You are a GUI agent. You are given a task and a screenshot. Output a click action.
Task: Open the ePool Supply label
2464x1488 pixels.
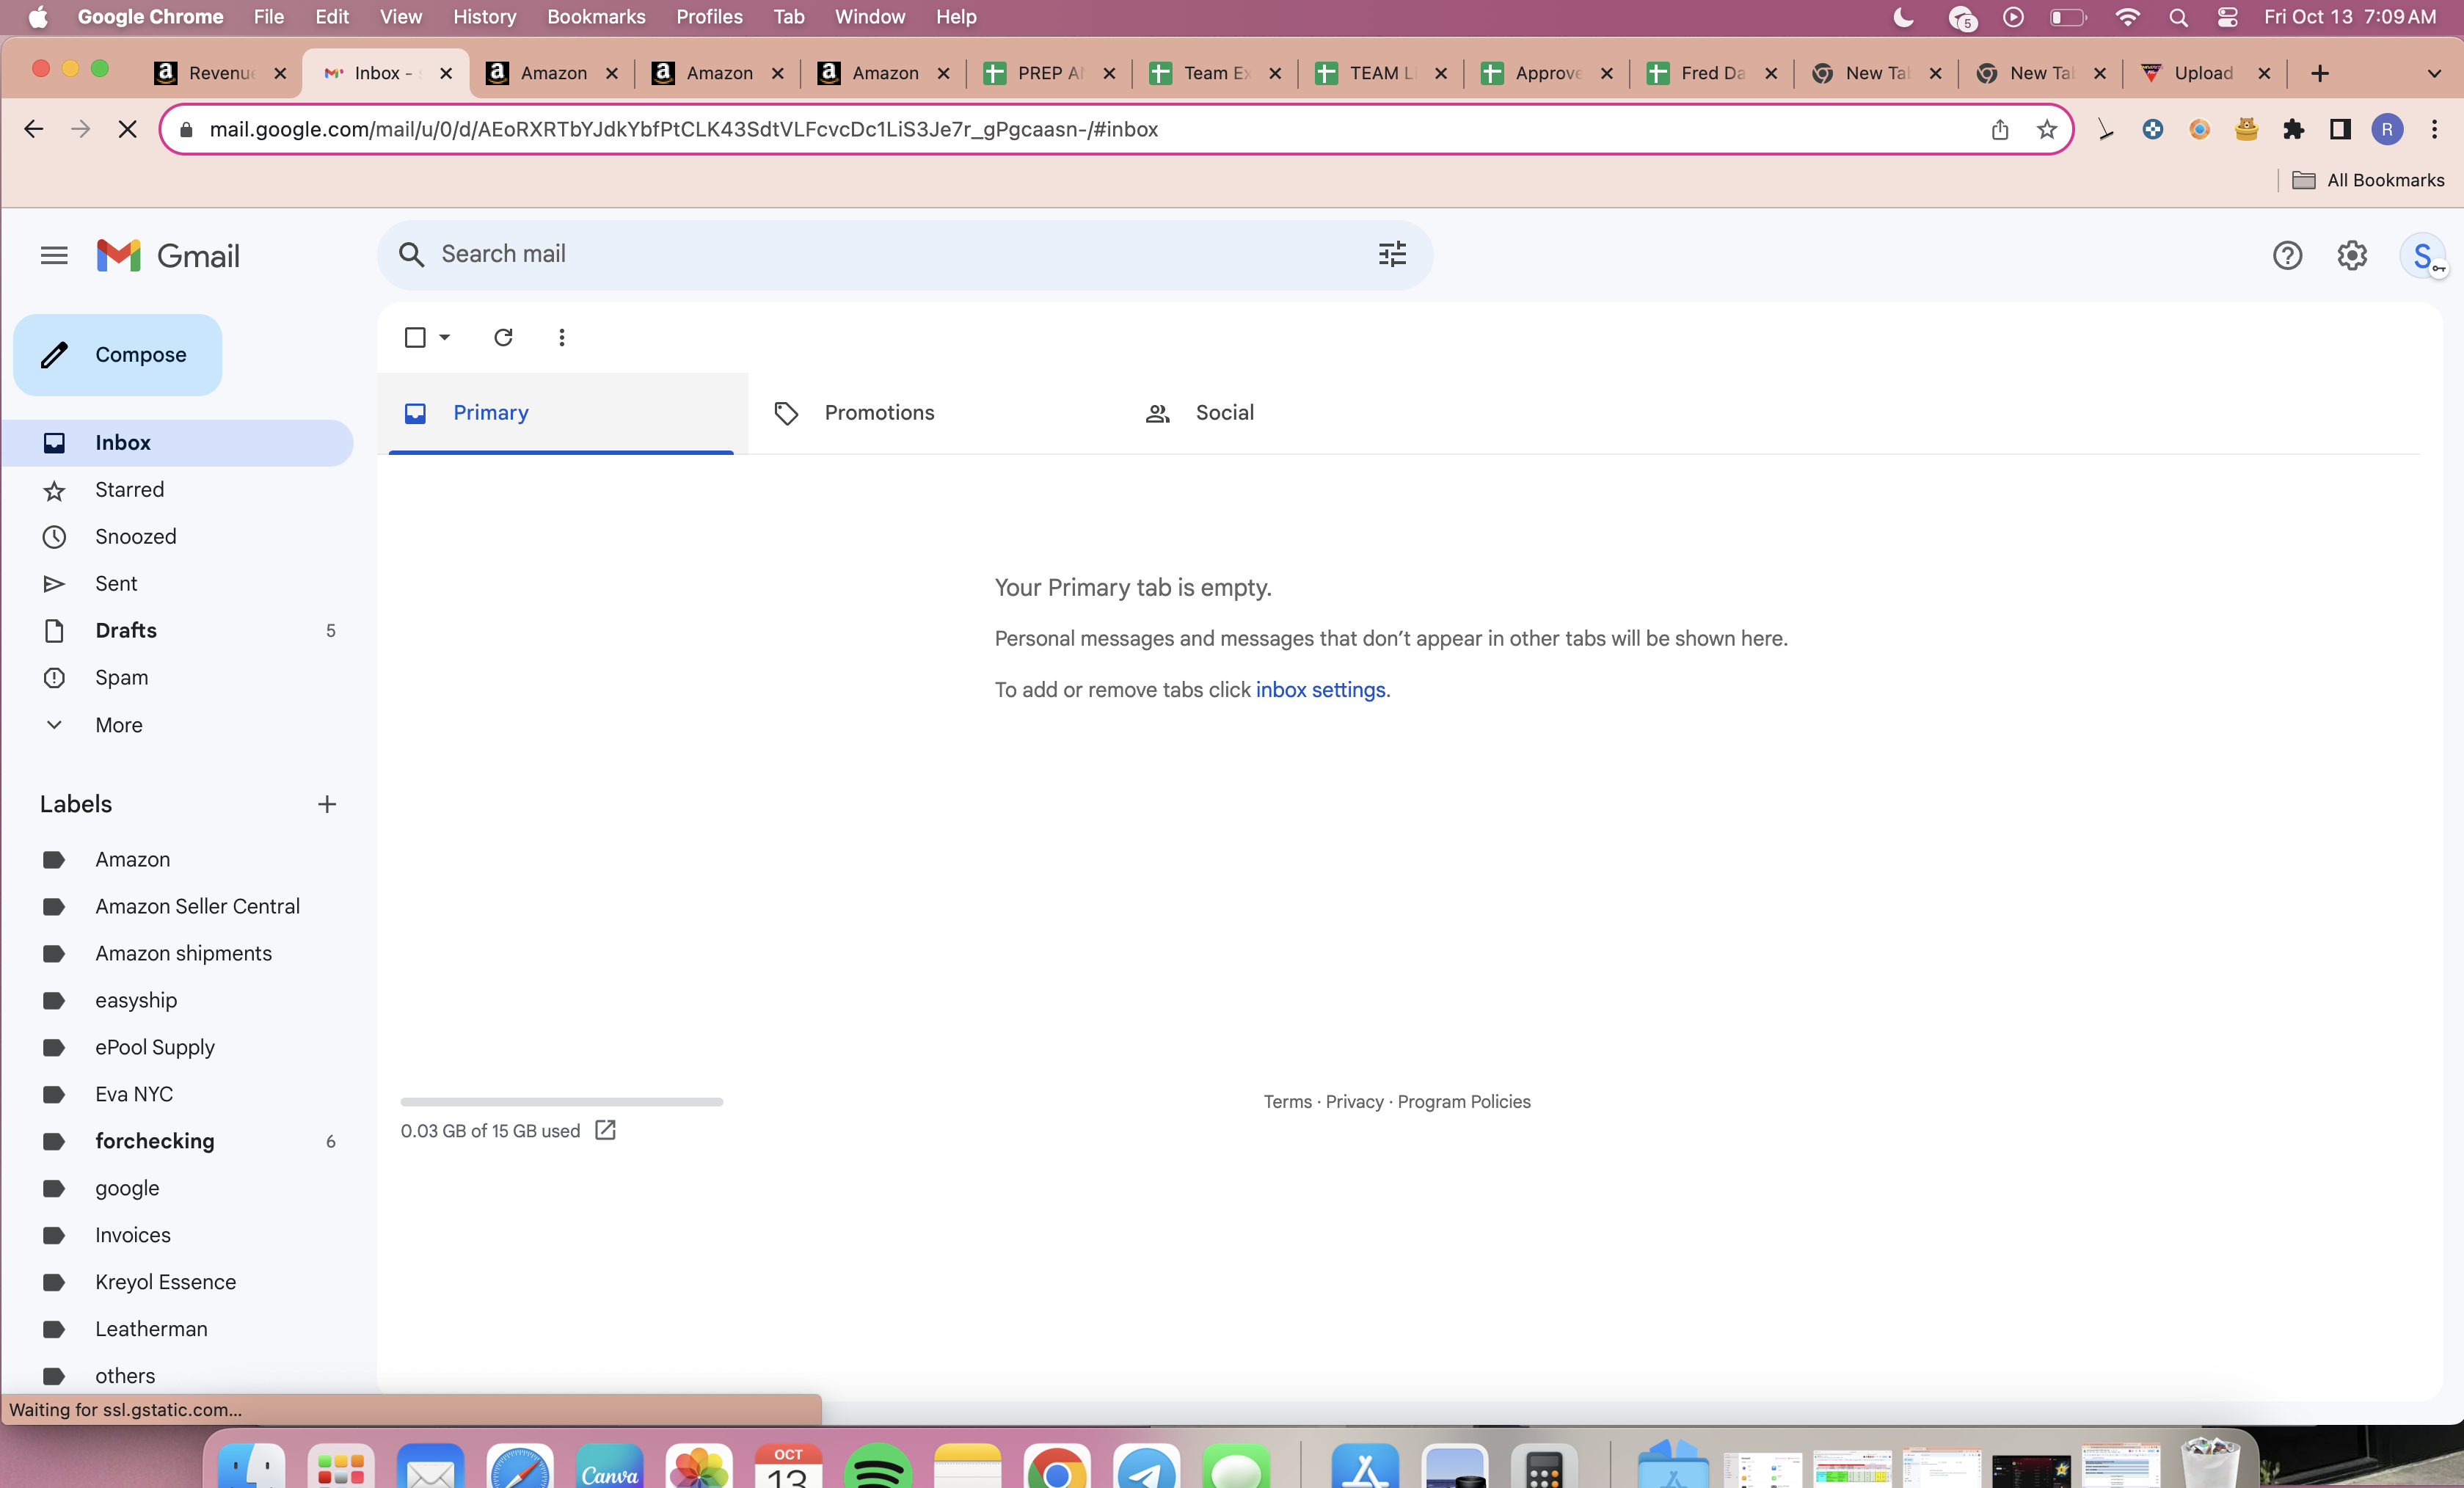point(154,1047)
